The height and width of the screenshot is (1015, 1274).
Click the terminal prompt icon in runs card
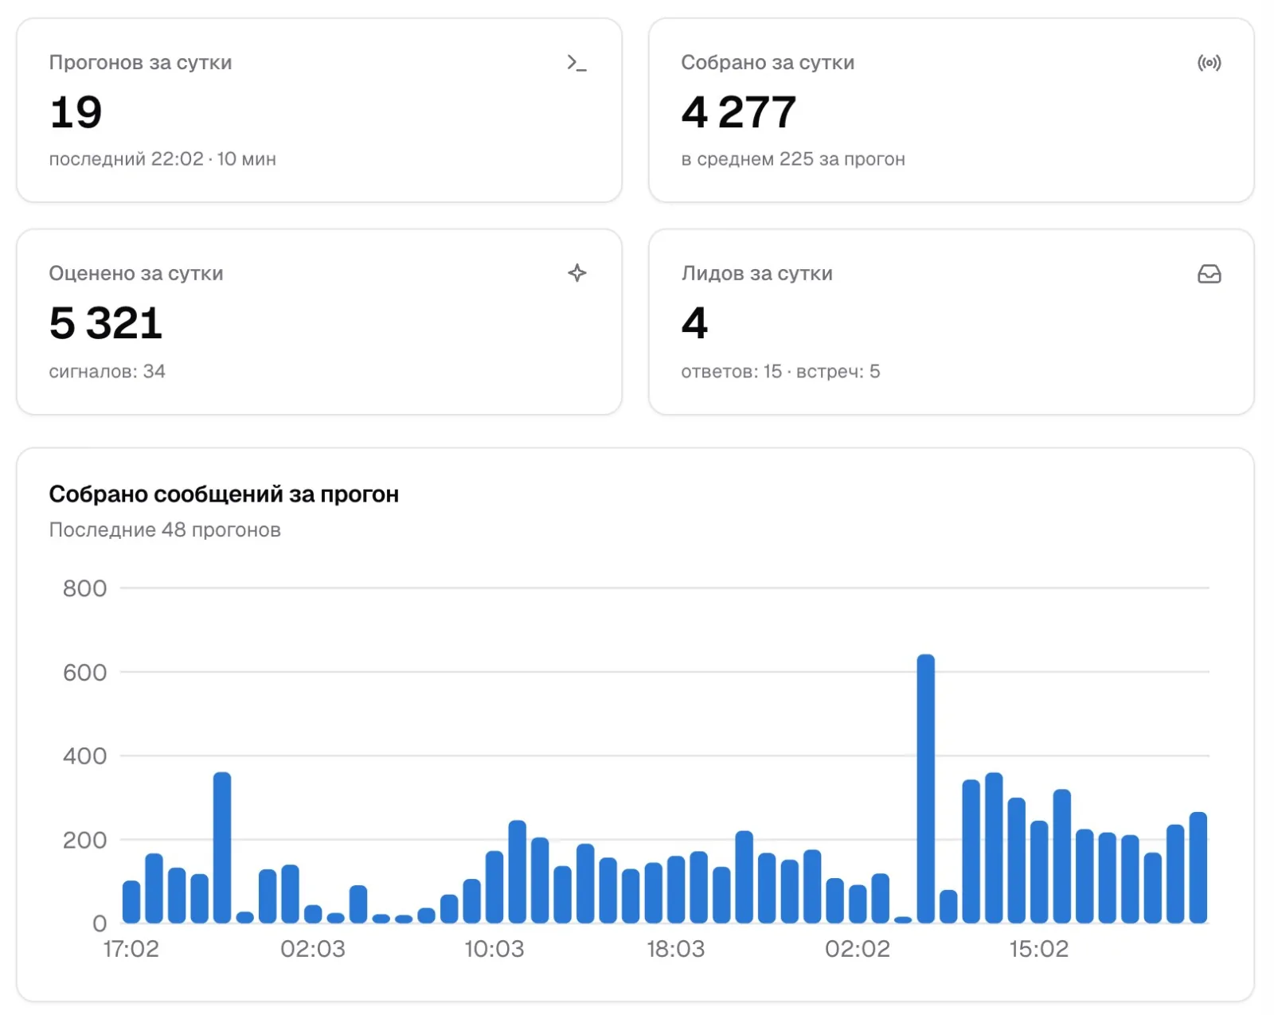[576, 63]
